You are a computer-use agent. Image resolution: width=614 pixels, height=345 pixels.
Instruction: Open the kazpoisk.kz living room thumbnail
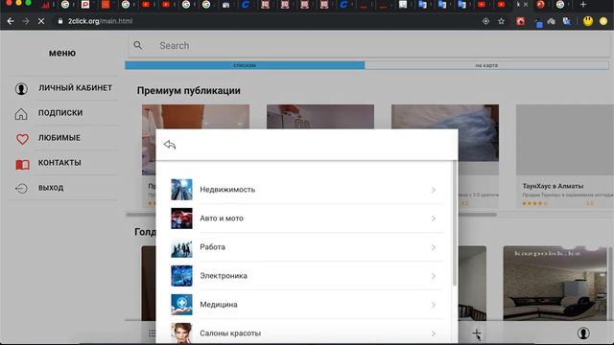click(555, 284)
